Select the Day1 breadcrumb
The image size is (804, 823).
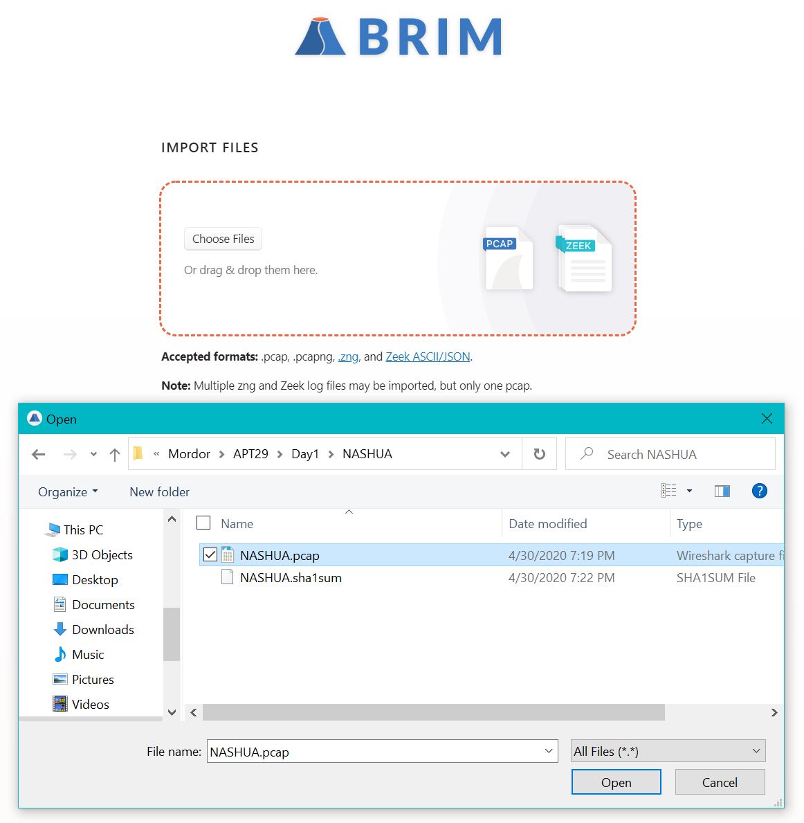pos(305,453)
